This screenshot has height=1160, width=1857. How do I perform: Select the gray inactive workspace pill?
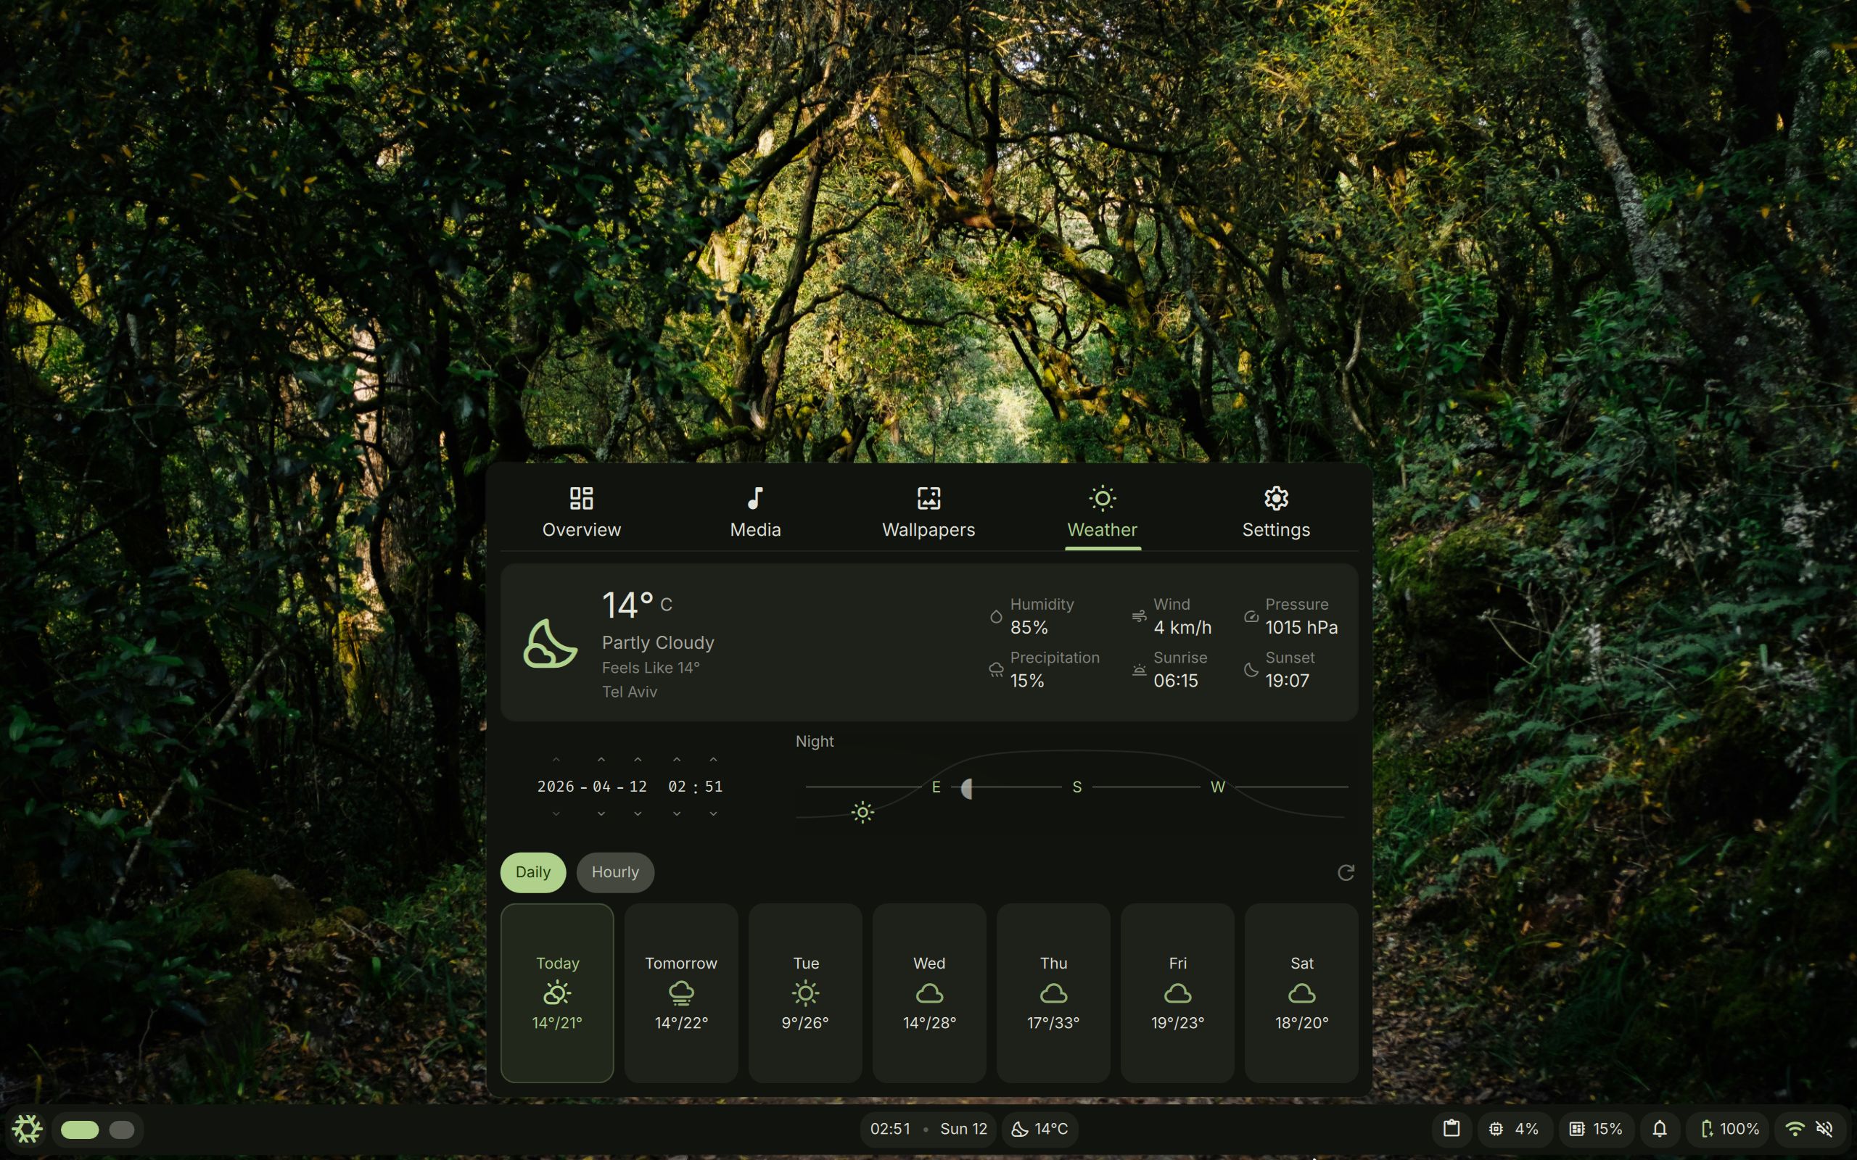[x=122, y=1130]
